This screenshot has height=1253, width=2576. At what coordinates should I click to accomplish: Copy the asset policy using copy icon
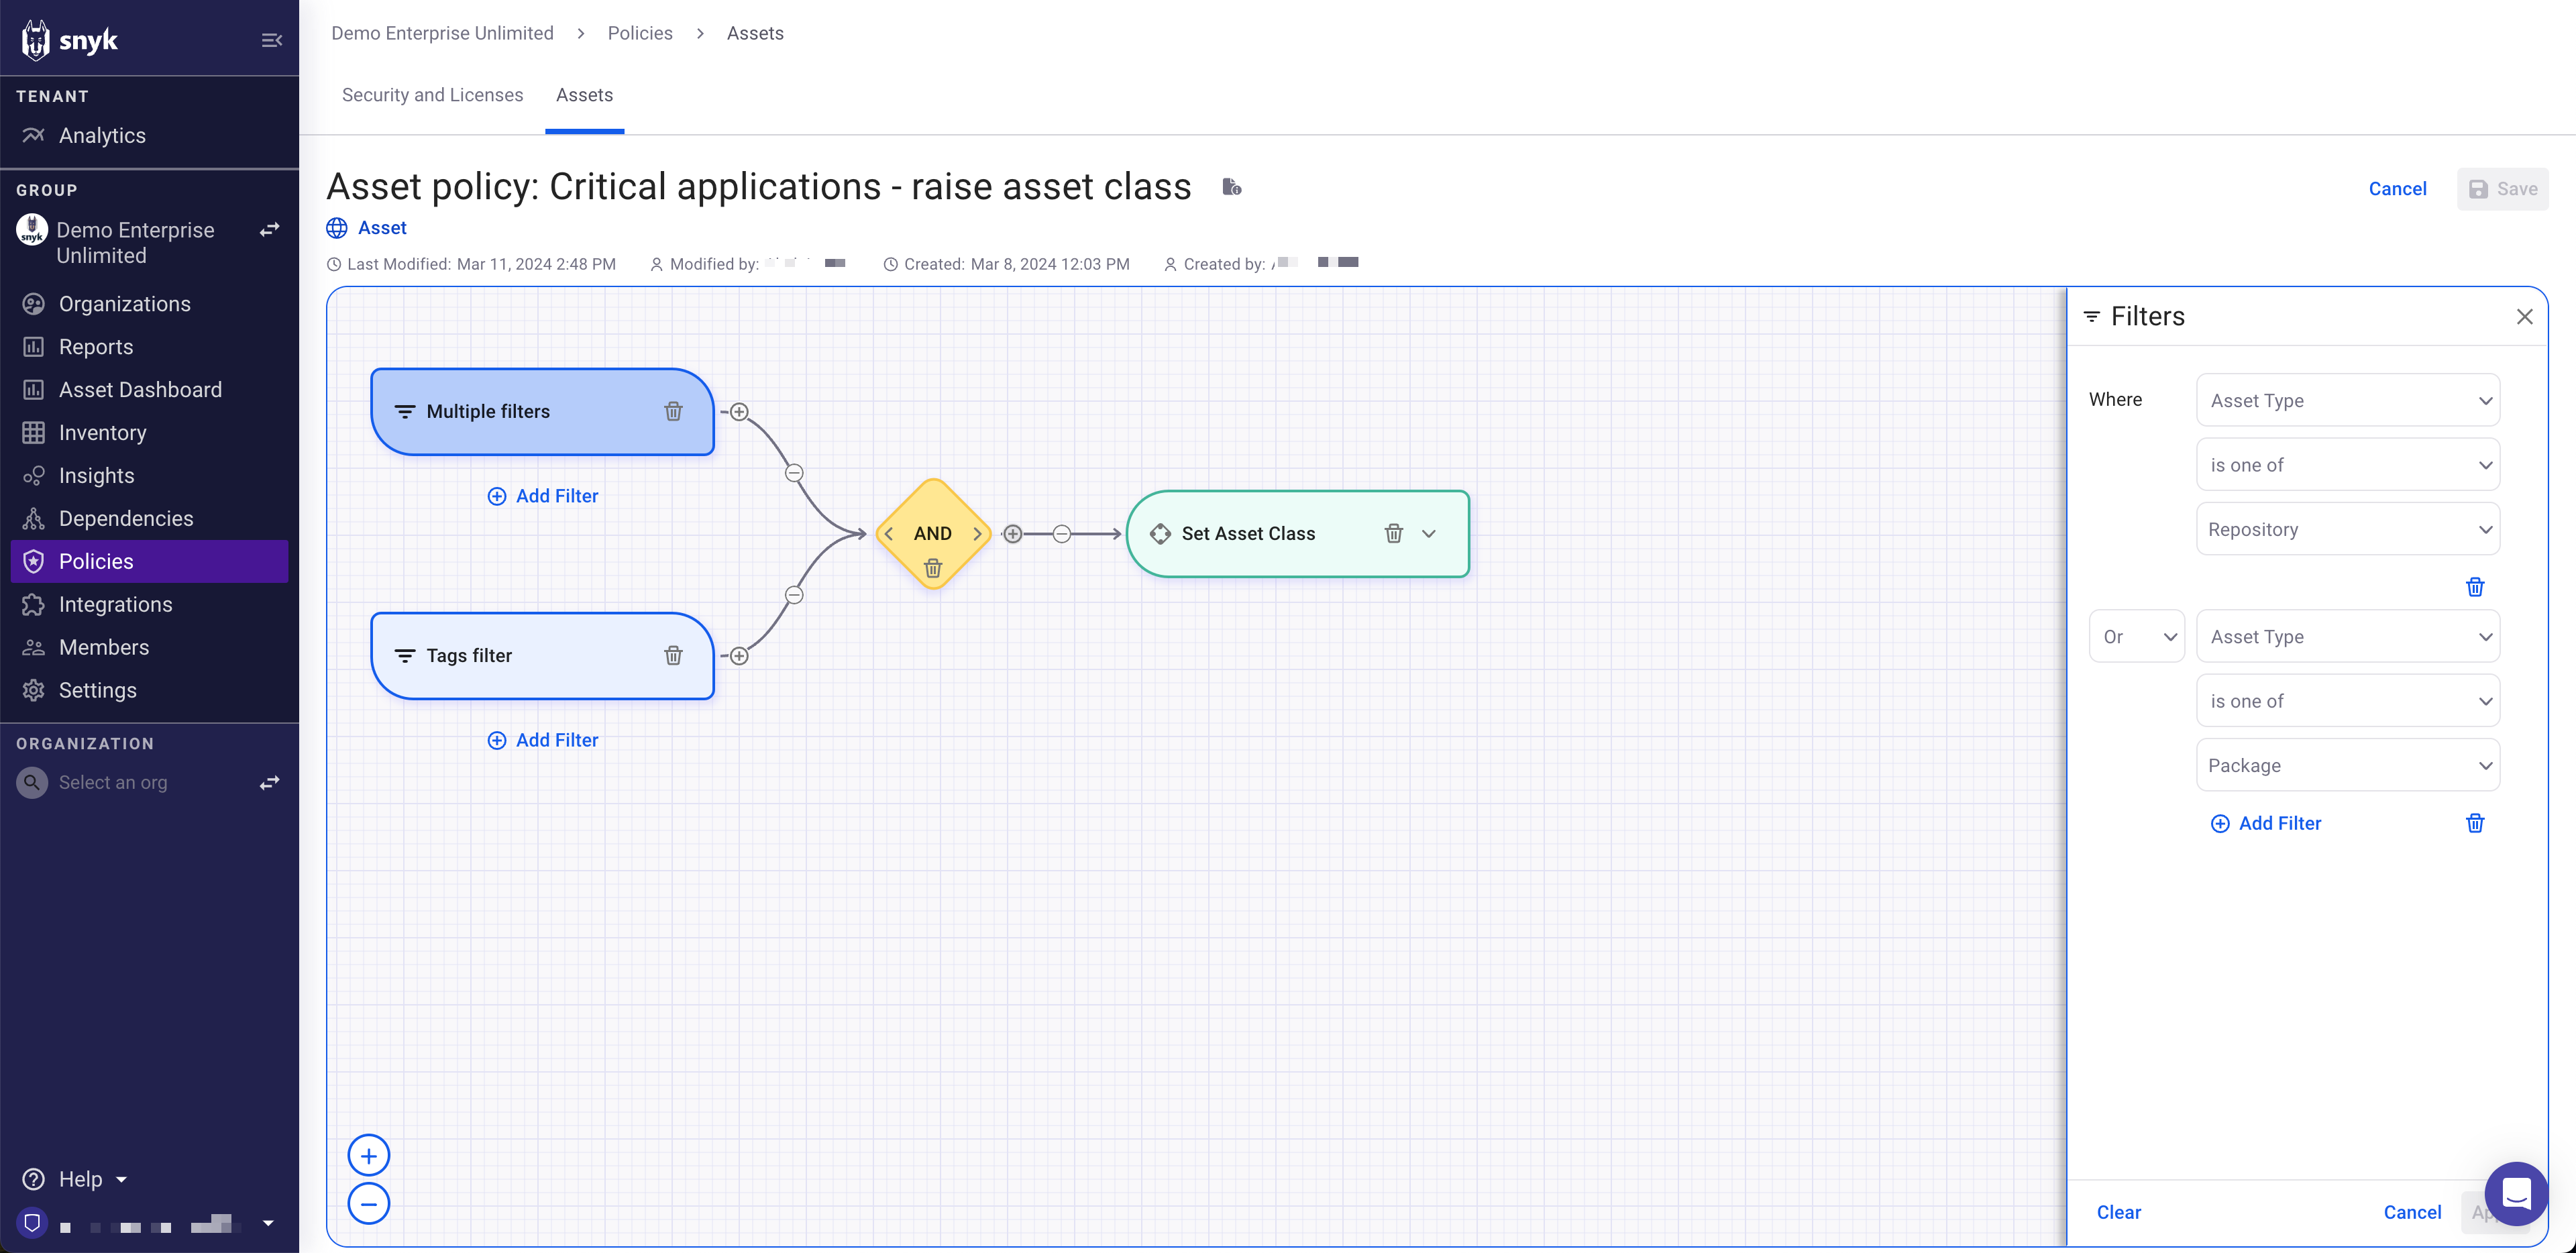click(1232, 187)
